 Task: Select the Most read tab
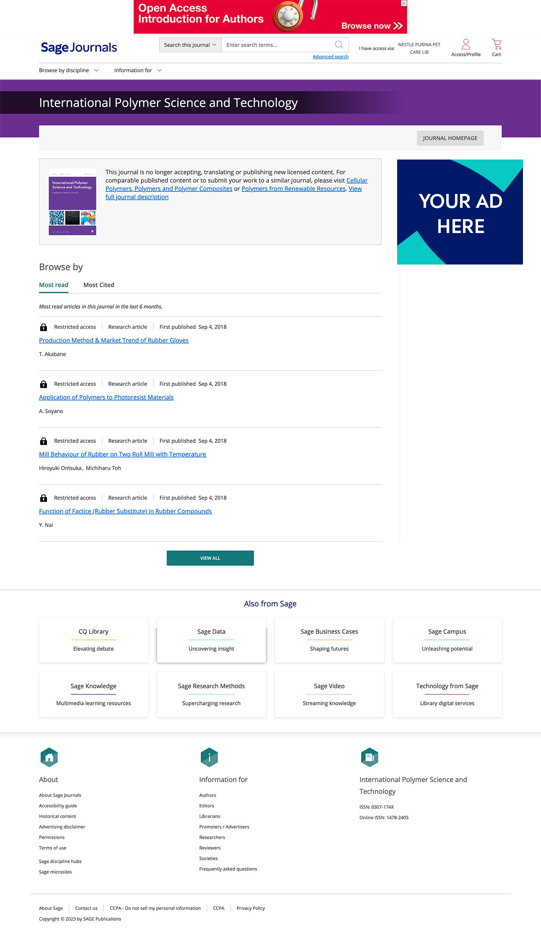pos(54,285)
